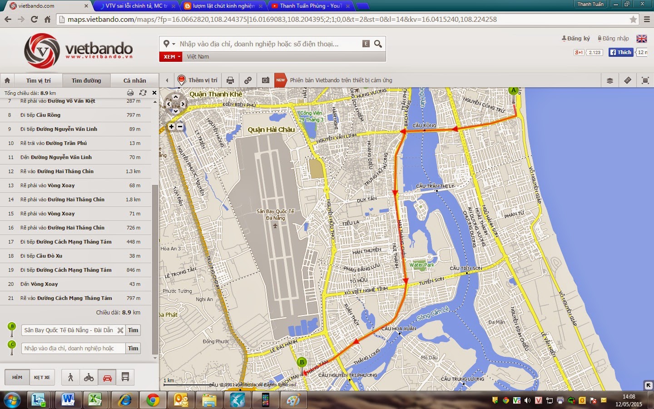Click Tìm next to point B field
The width and height of the screenshot is (654, 409).
133,330
